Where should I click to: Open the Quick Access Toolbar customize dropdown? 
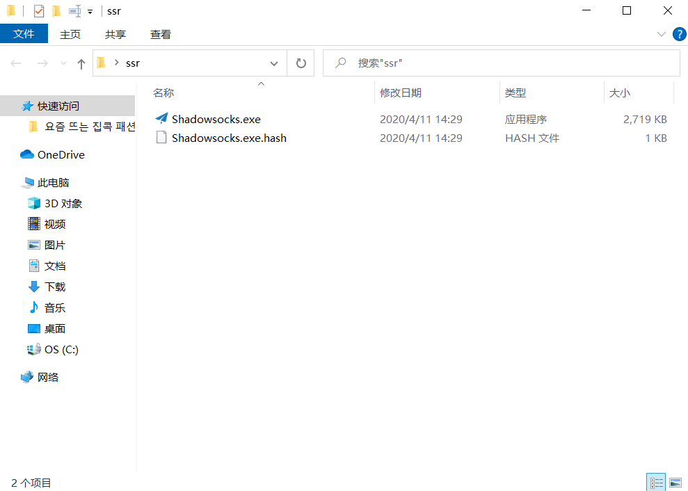[x=90, y=12]
